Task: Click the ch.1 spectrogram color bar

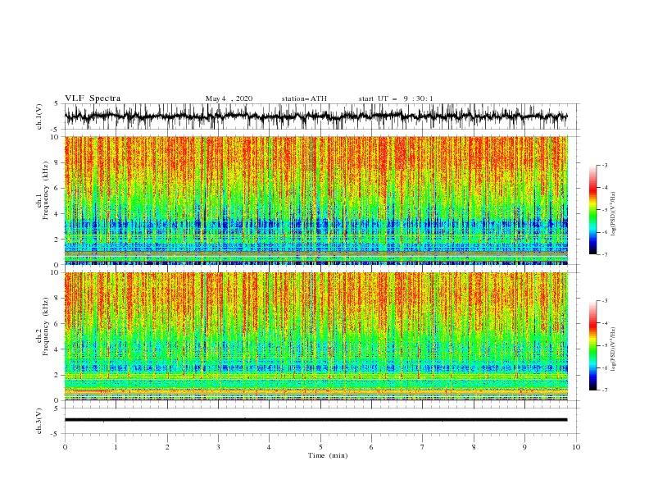Action: (x=593, y=210)
